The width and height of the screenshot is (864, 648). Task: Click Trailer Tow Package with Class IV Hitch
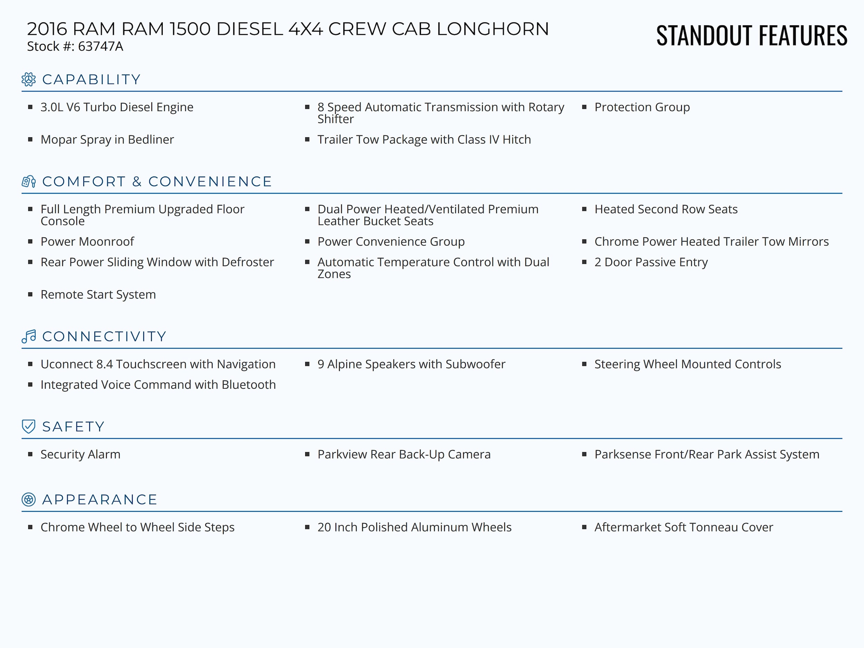point(424,139)
